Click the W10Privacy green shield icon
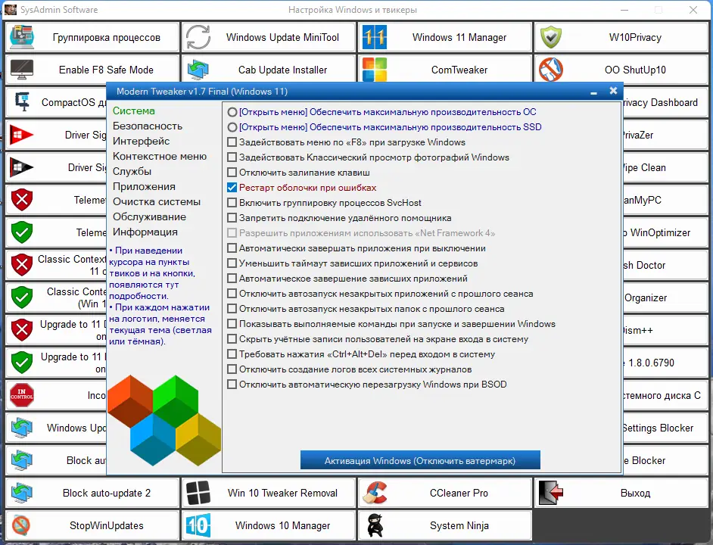The image size is (713, 545). click(551, 37)
